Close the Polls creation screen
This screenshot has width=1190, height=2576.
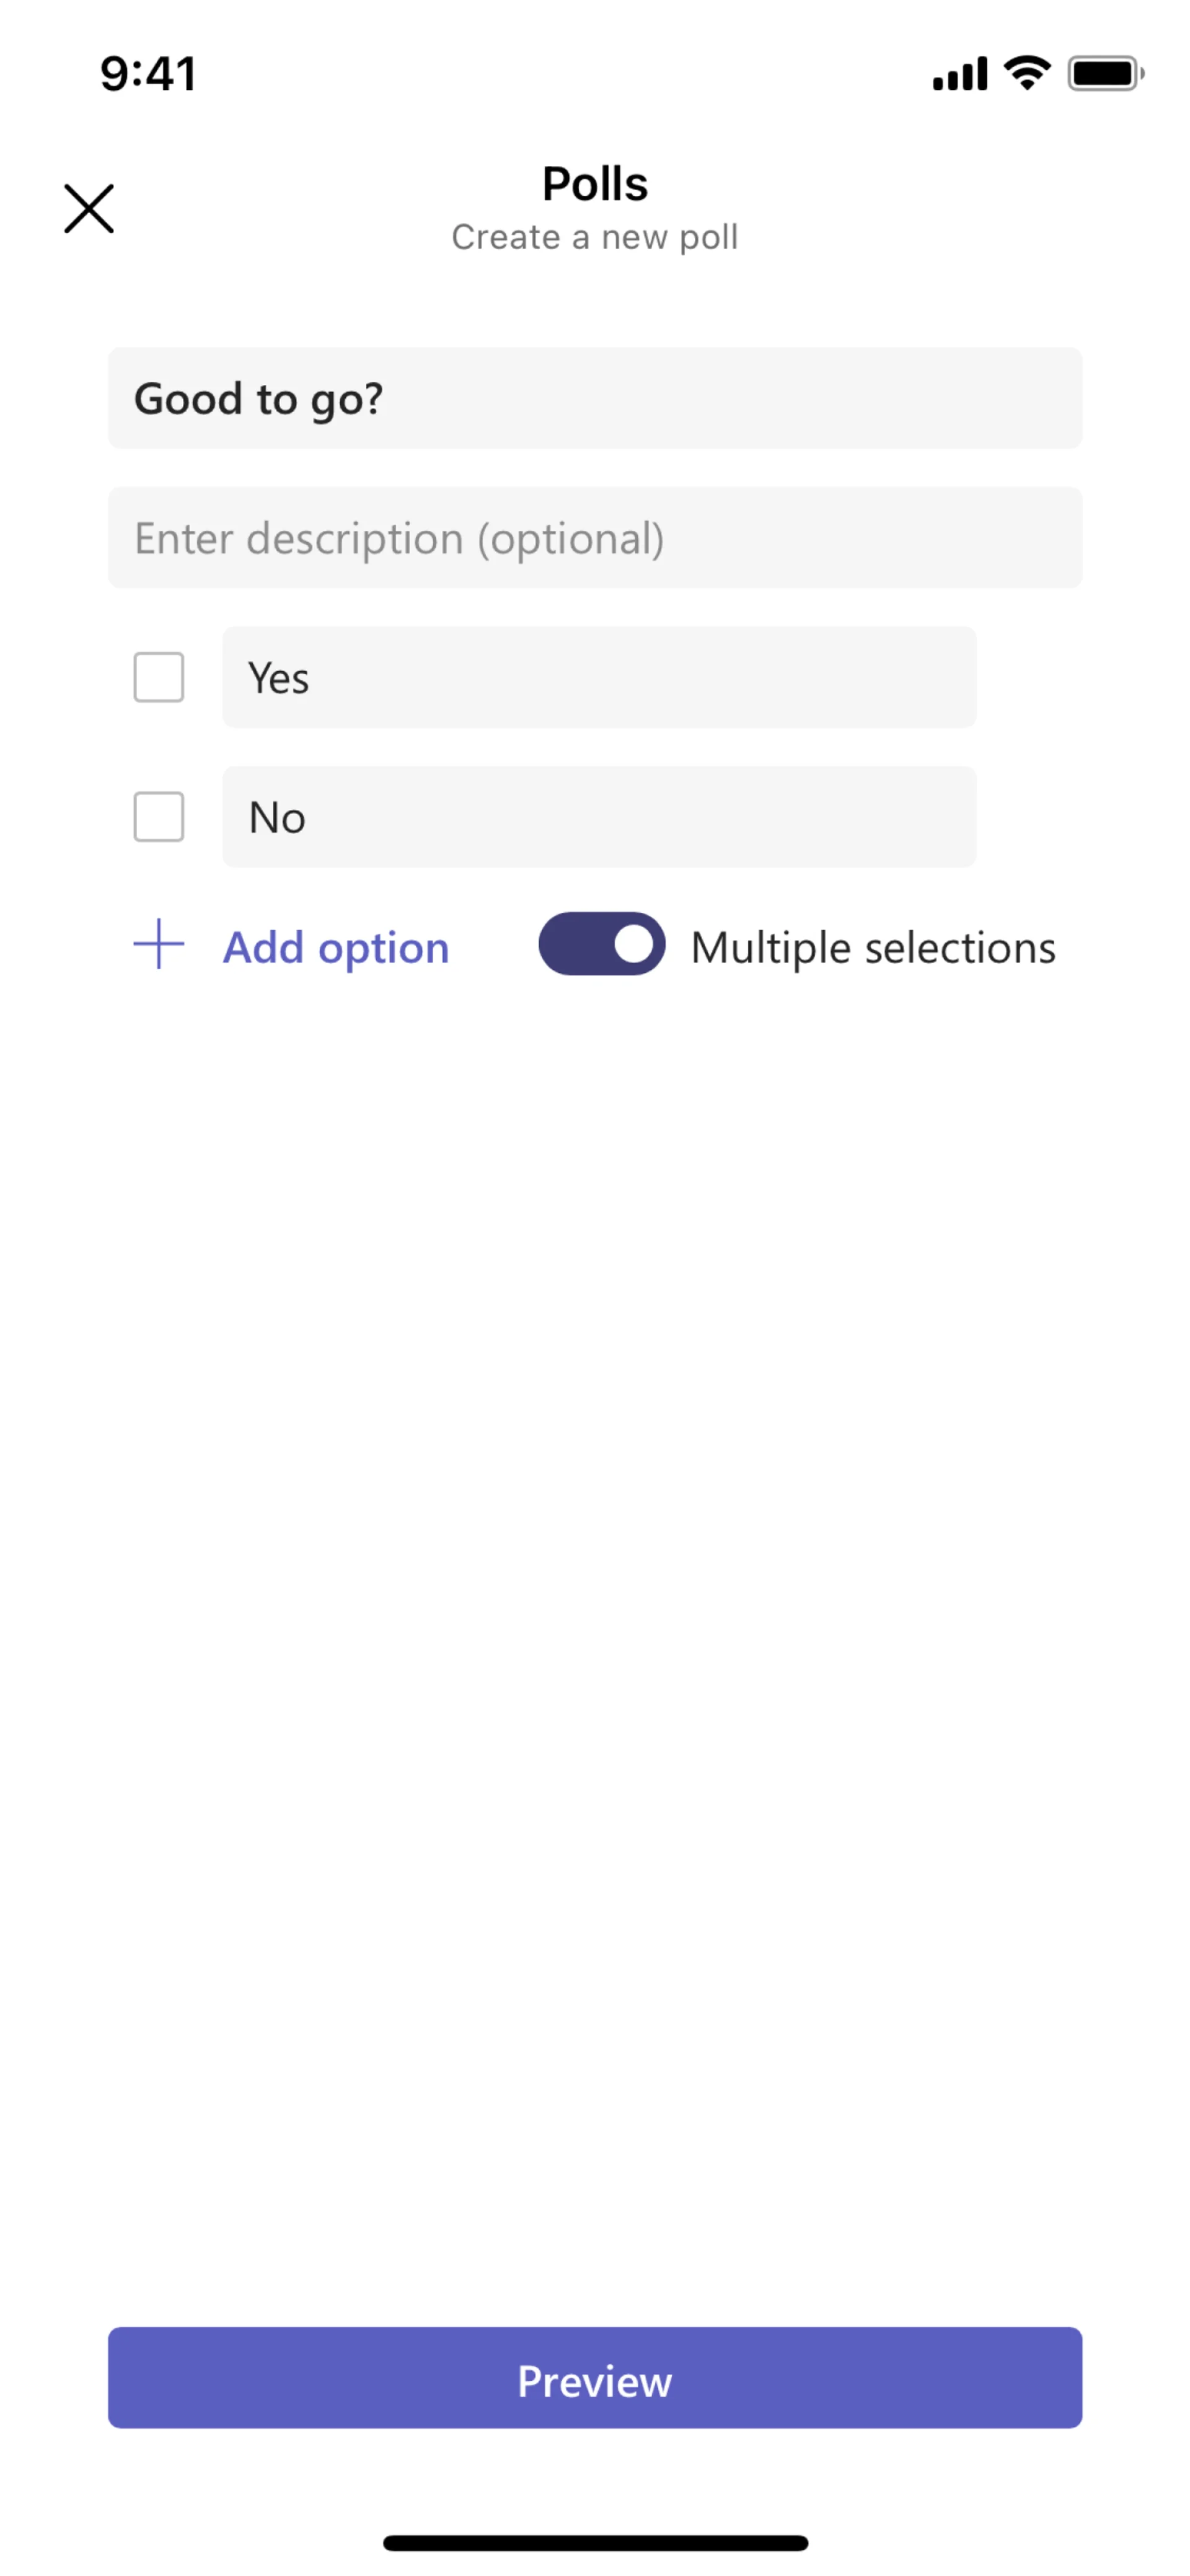[x=89, y=208]
